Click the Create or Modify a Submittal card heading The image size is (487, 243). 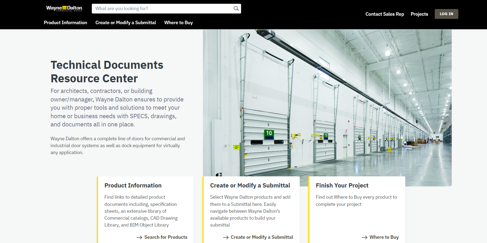pos(250,185)
